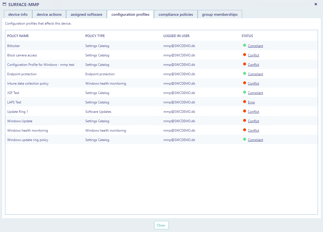This screenshot has height=232, width=323.
Task: Sort by the POLICY NAME column header
Action: [x=18, y=36]
